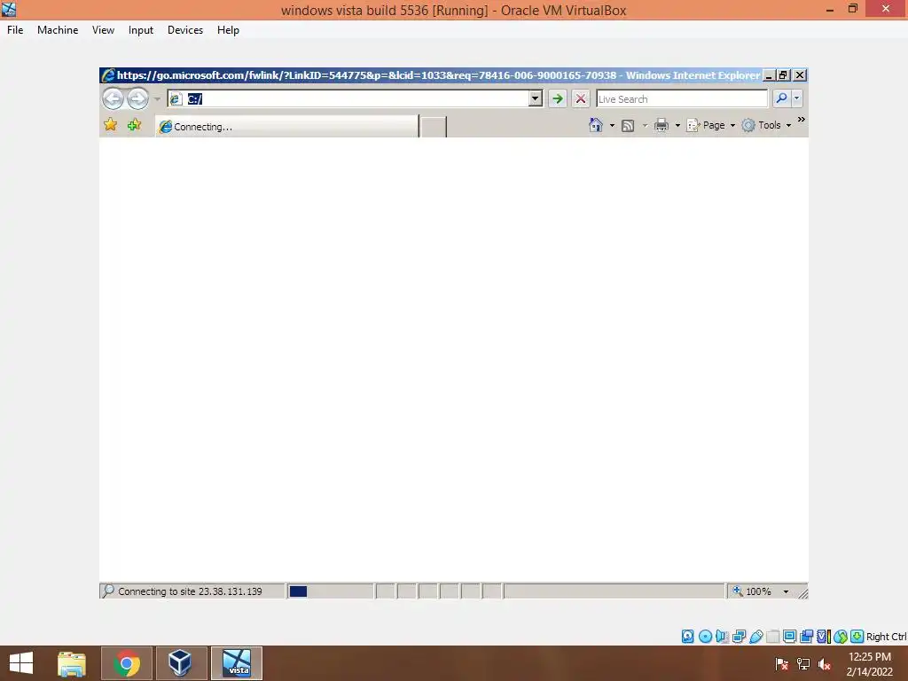Image resolution: width=908 pixels, height=681 pixels.
Task: Open VirtualBox Help menu
Action: (x=228, y=30)
